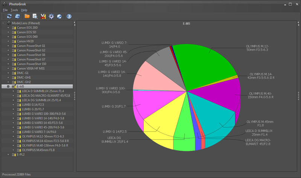The height and width of the screenshot is (178, 301).
Task: Click the chart label LUMIX G VARIO 100-300/F4.0-5.6
Action: click(x=111, y=90)
